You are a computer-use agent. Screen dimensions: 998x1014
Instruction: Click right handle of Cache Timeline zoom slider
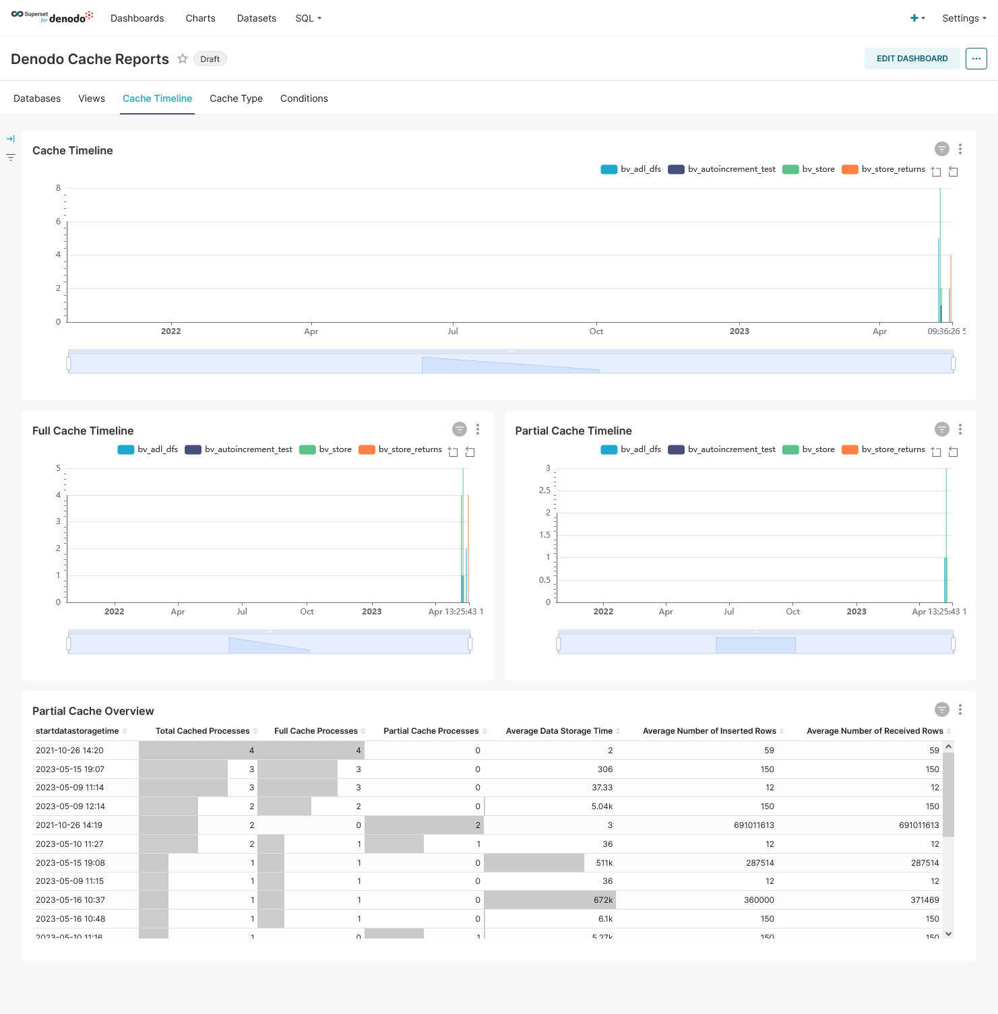click(x=953, y=364)
